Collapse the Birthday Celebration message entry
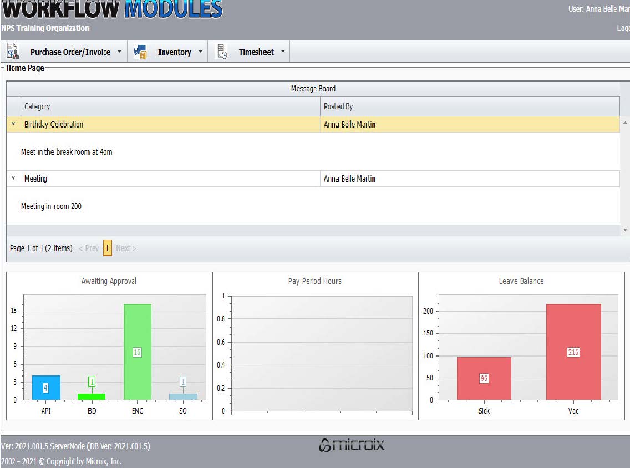 (x=13, y=125)
